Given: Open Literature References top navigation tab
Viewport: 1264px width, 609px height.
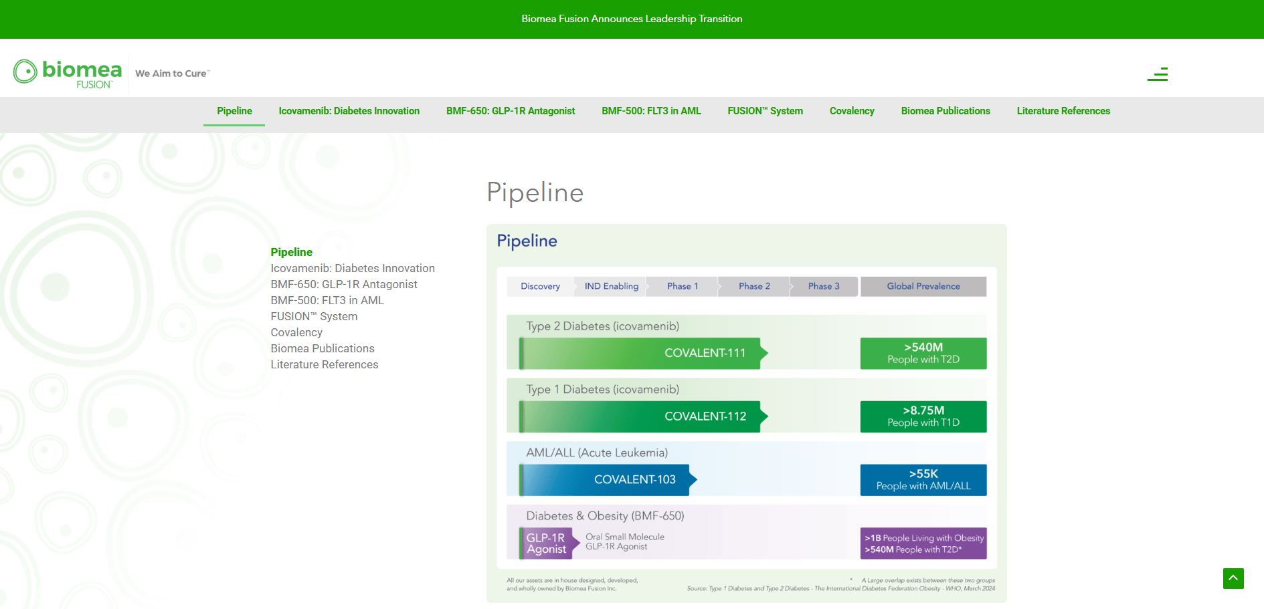Looking at the screenshot, I should (x=1063, y=111).
